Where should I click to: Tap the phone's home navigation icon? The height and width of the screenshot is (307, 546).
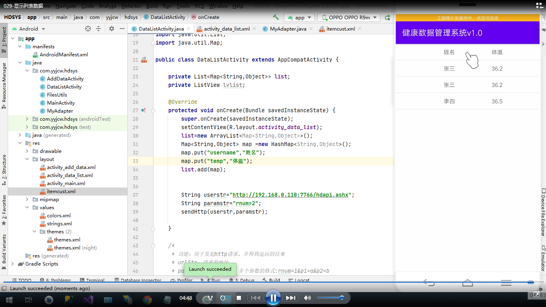(468, 283)
